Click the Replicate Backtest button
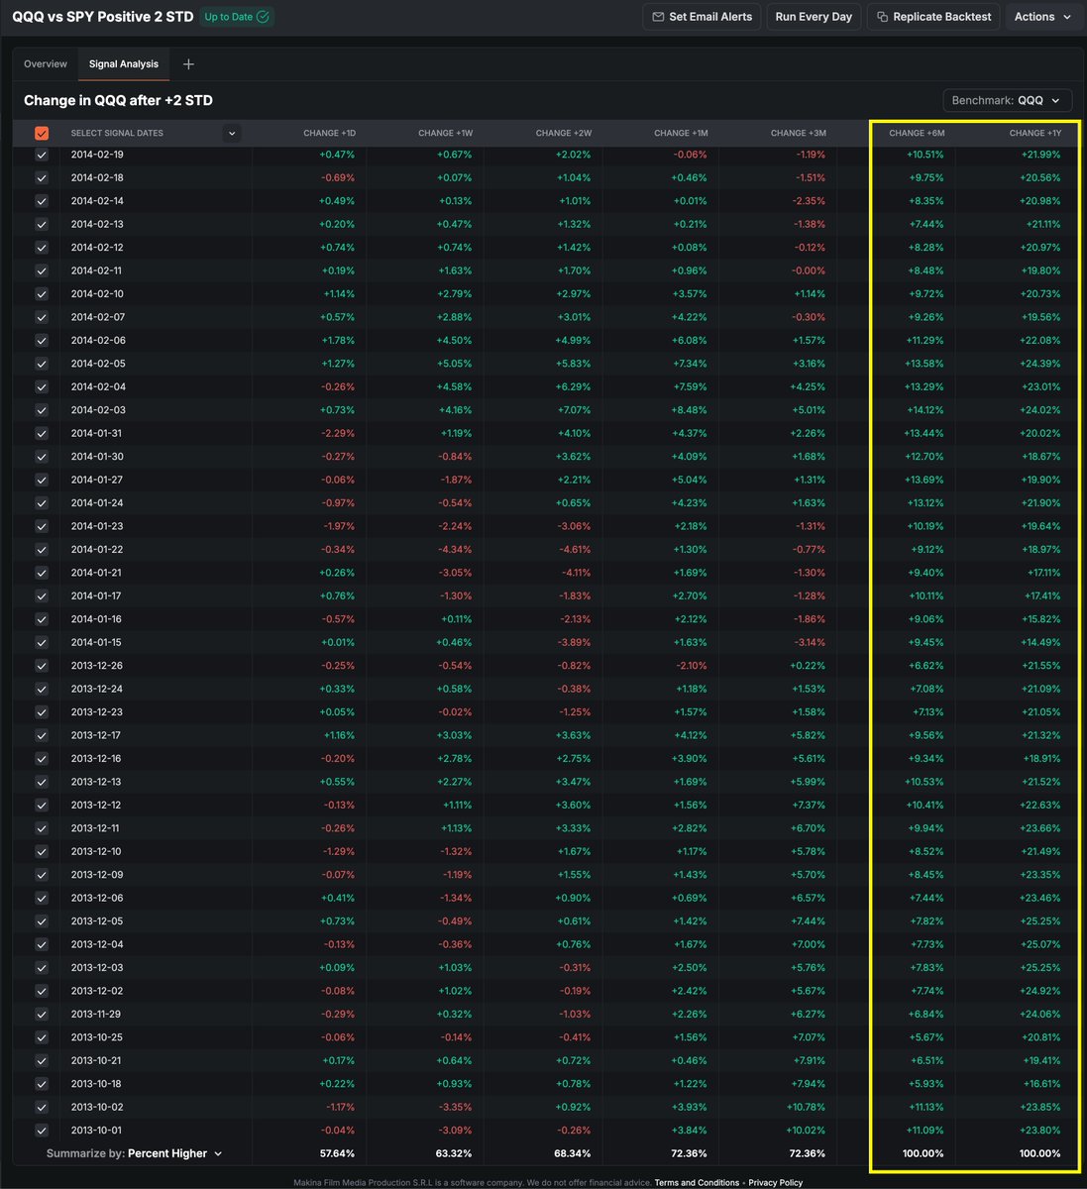The image size is (1087, 1189). point(932,17)
